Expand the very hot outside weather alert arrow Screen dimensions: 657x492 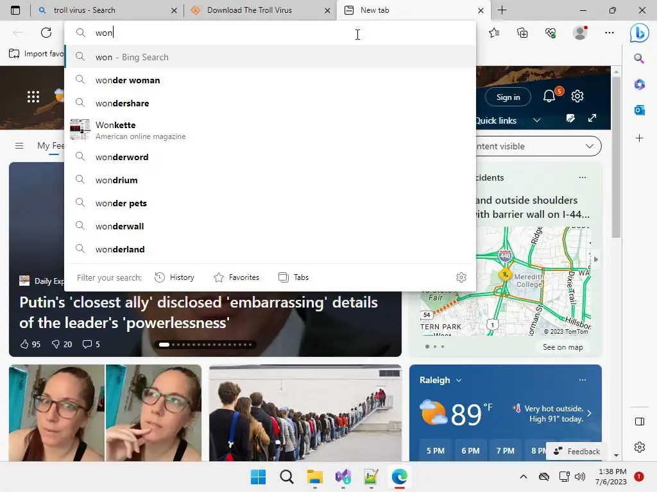pos(589,413)
